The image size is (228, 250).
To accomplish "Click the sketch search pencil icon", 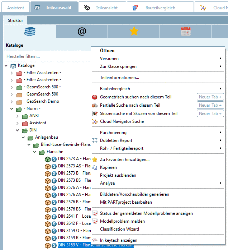I will pyautogui.click(x=95, y=114).
